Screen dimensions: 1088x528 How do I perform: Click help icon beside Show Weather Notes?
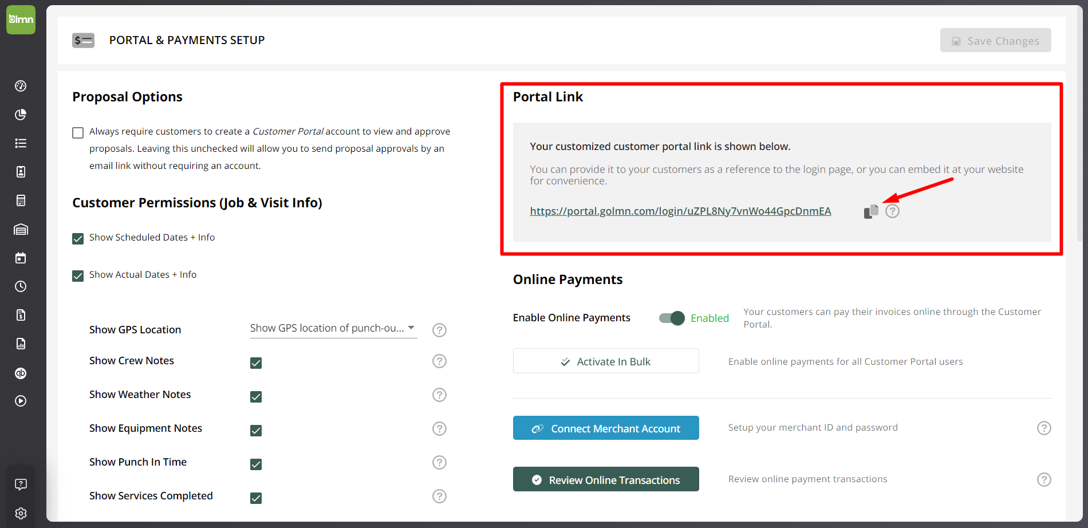coord(439,395)
